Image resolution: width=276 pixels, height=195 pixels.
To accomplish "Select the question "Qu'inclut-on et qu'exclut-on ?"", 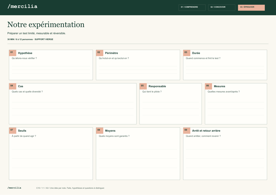I will point(114,58).
